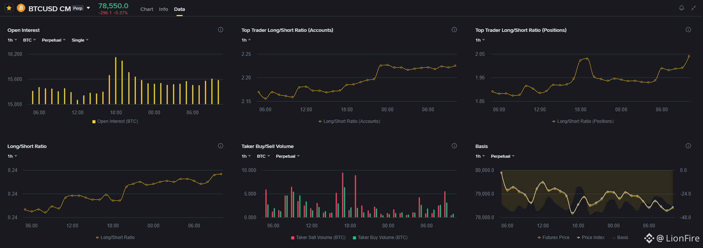The width and height of the screenshot is (703, 248).
Task: Click the Top Trader Long/Short Ratio (Accounts) title
Action: [287, 30]
